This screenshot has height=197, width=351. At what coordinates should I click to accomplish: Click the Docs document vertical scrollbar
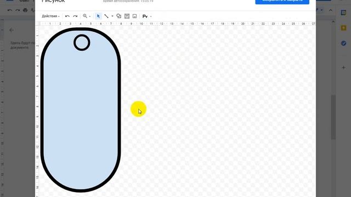point(333,117)
